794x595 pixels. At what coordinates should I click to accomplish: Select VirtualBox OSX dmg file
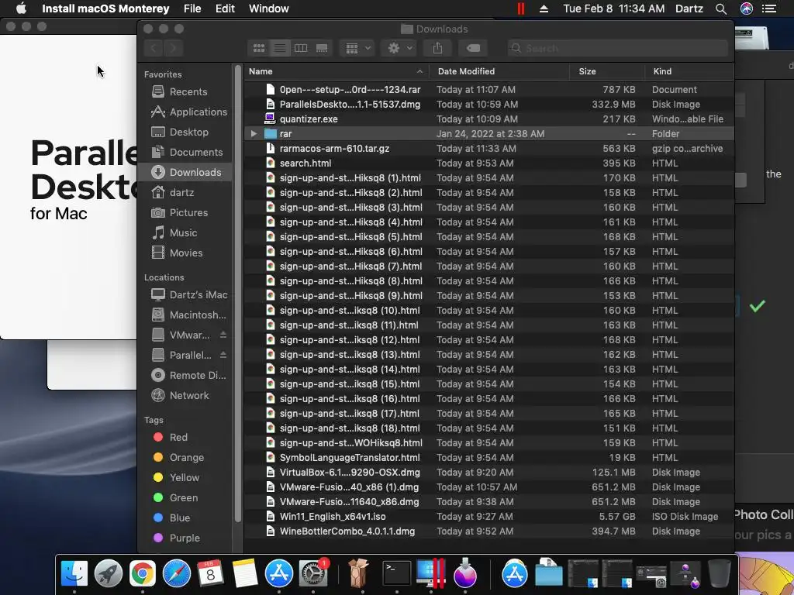(x=489, y=472)
